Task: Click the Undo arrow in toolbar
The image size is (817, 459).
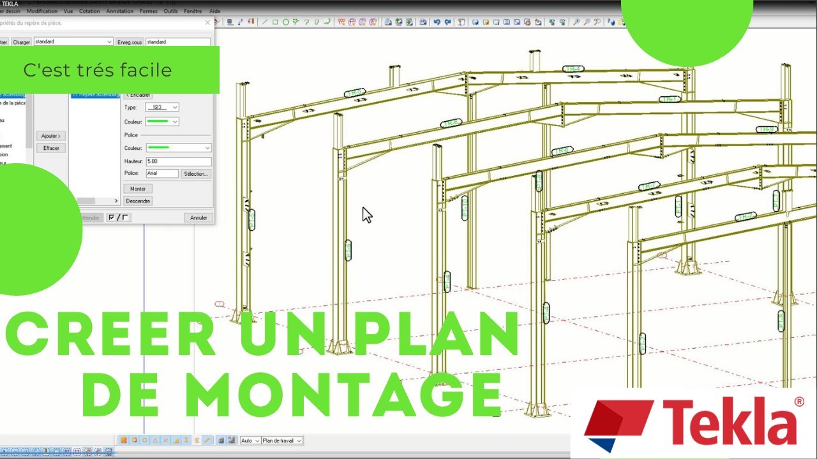Action: 437,22
